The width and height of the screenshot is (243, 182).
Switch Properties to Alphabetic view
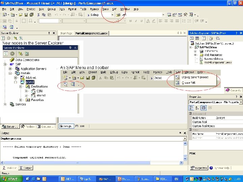pyautogui.click(x=197, y=108)
